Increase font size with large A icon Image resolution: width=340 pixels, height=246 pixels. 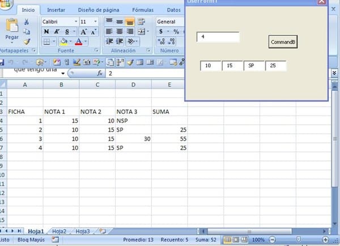[83, 32]
